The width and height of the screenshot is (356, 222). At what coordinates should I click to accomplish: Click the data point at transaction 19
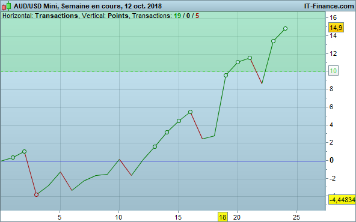pos(226,75)
